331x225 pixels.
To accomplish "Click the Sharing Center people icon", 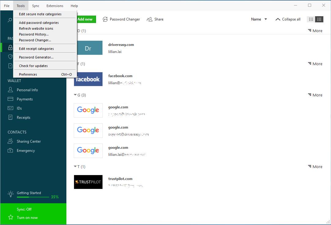I will [10, 141].
